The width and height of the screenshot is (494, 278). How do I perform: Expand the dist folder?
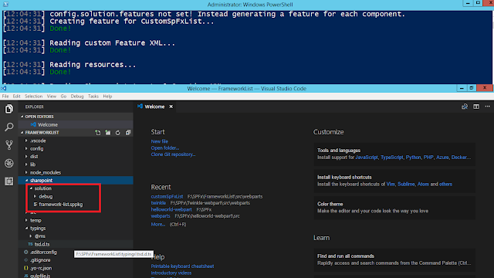pyautogui.click(x=76, y=157)
